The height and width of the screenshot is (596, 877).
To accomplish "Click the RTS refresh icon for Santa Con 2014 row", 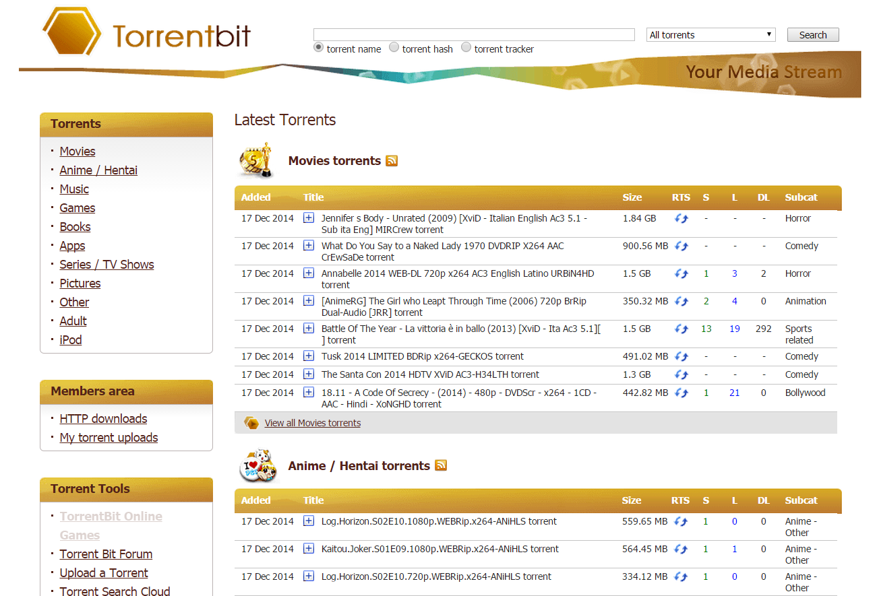I will (x=682, y=375).
